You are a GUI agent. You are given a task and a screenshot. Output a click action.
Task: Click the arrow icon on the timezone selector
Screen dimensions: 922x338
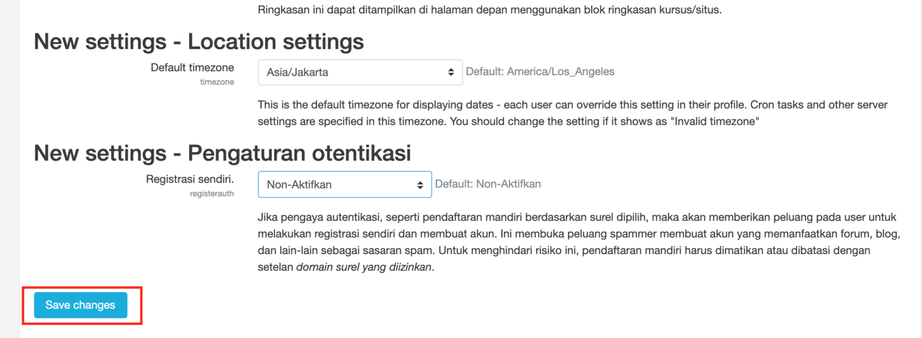pos(451,72)
